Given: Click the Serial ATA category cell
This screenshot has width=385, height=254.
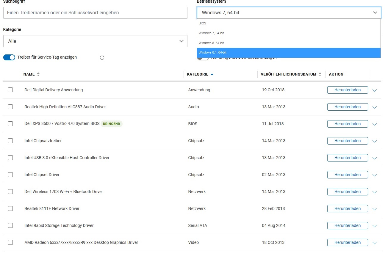Looking at the screenshot, I should click(x=198, y=225).
